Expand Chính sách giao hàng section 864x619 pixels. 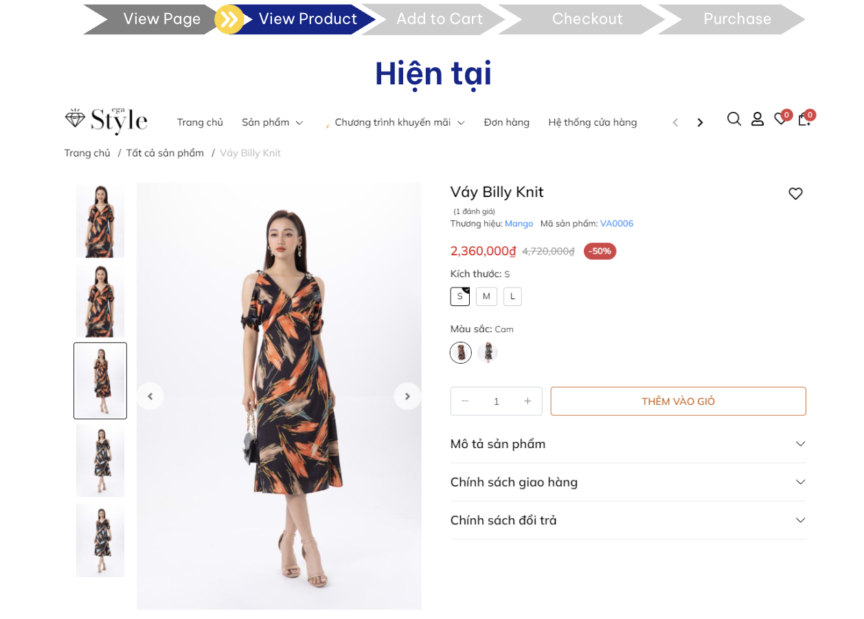tap(628, 482)
